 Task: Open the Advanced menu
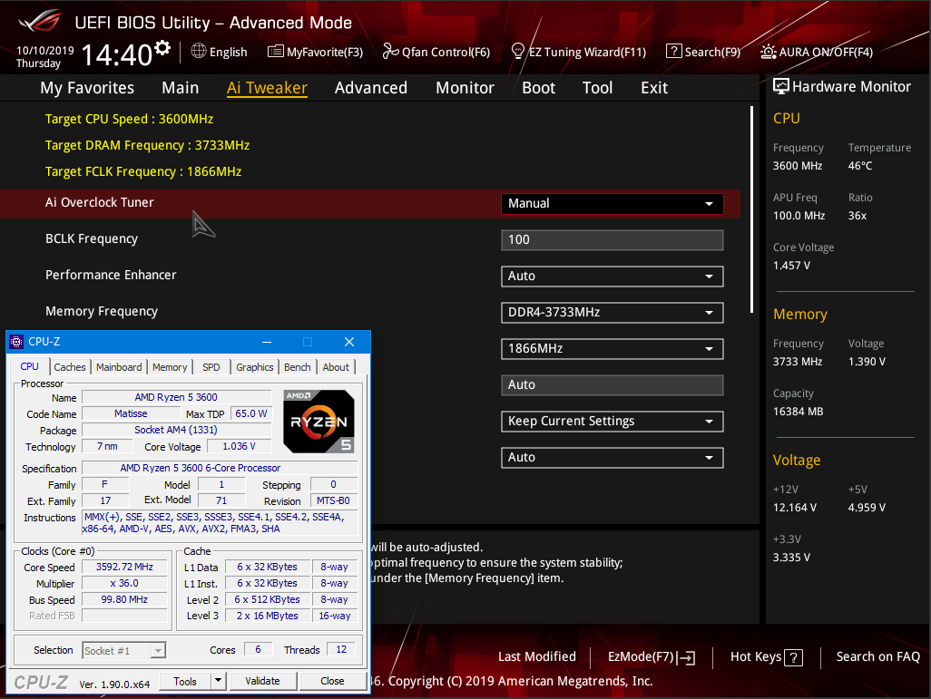pos(371,88)
